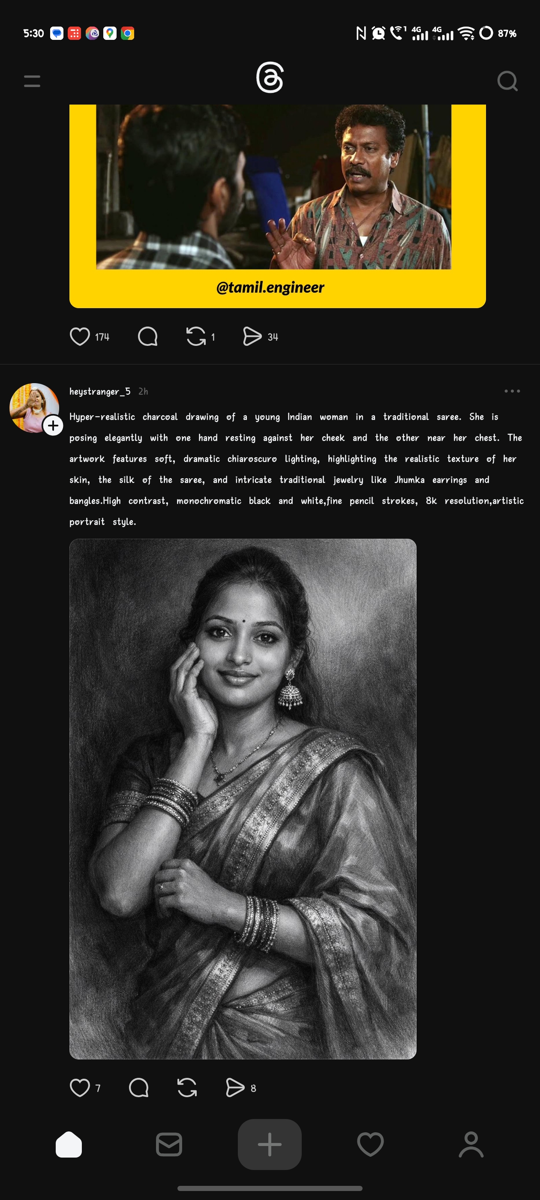Tap the Threads logo in the header
Image resolution: width=540 pixels, height=1200 pixels.
click(270, 77)
